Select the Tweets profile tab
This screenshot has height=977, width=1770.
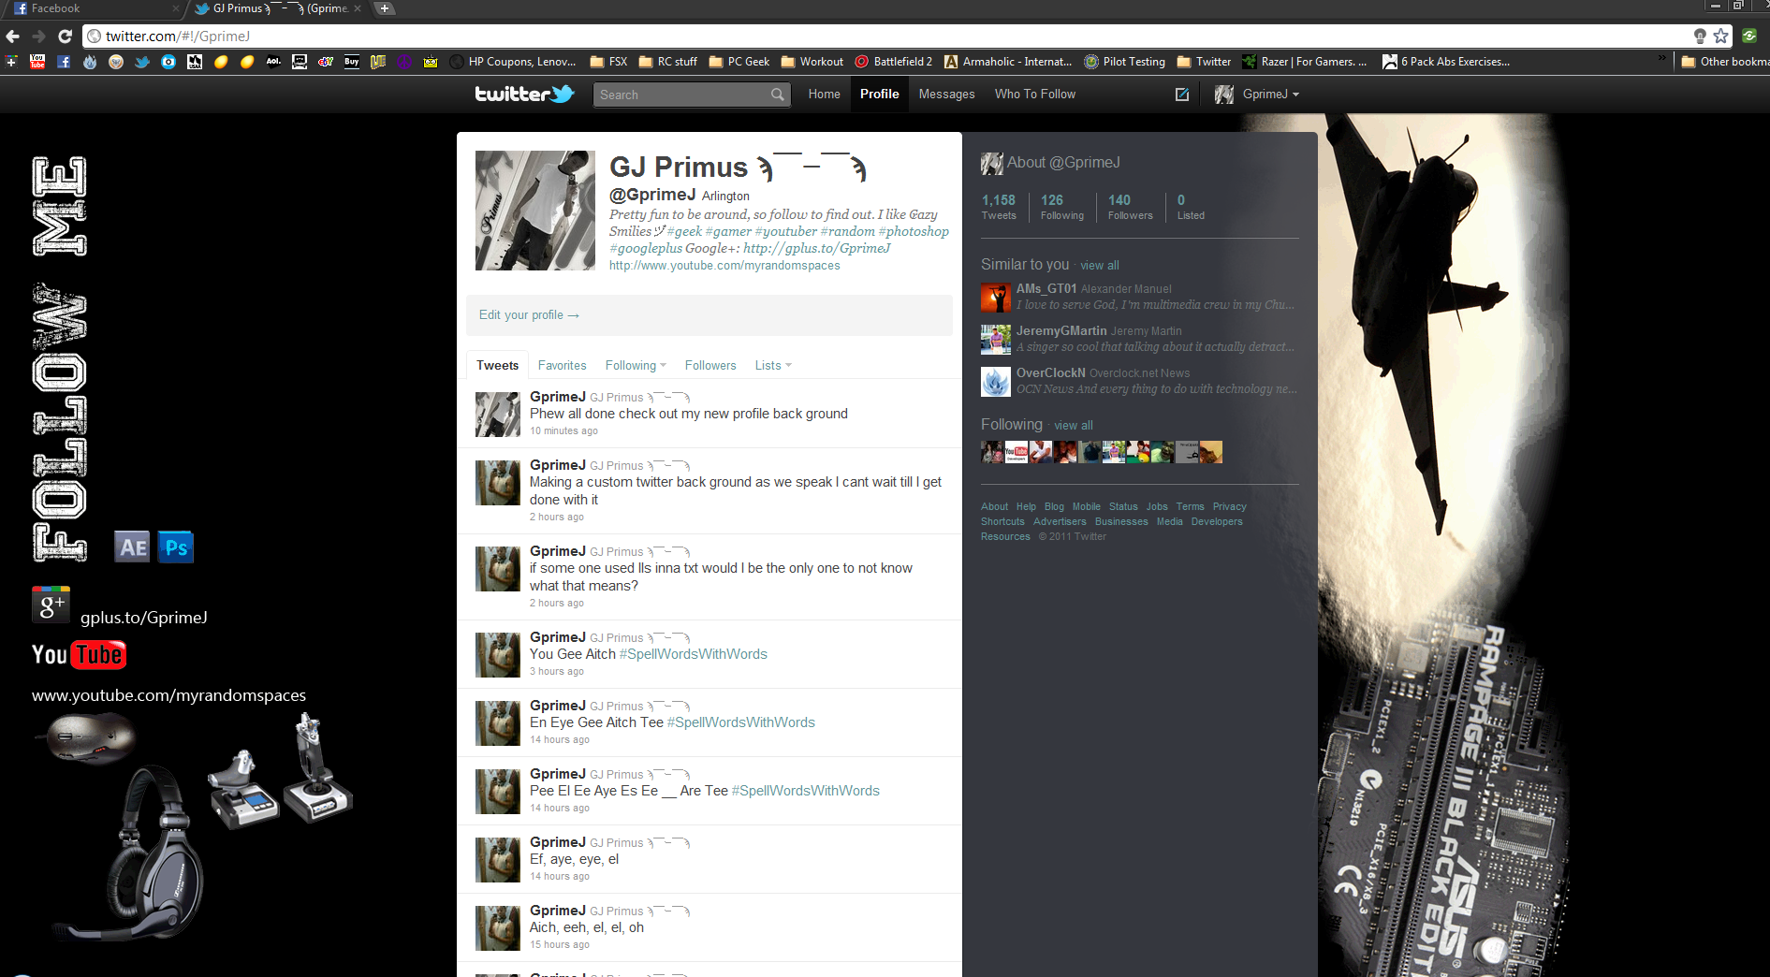click(497, 365)
